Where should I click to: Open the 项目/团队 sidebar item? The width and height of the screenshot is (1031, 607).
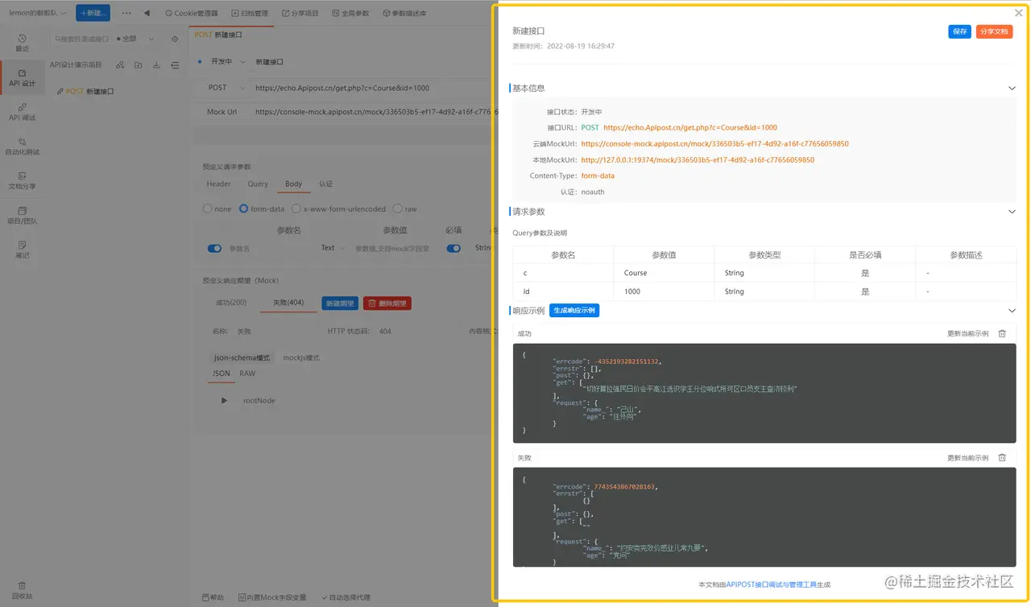pos(22,215)
